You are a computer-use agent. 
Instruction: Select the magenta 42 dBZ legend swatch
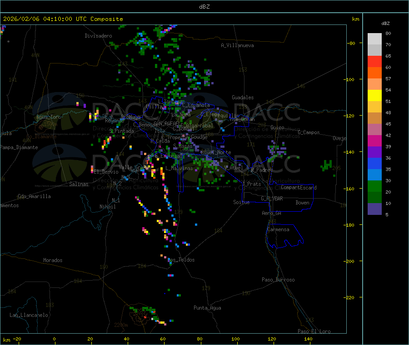374,141
